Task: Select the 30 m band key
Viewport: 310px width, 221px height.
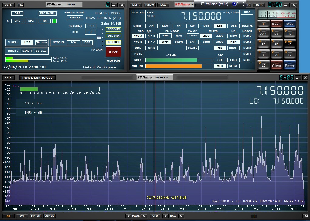Action: 264,54
